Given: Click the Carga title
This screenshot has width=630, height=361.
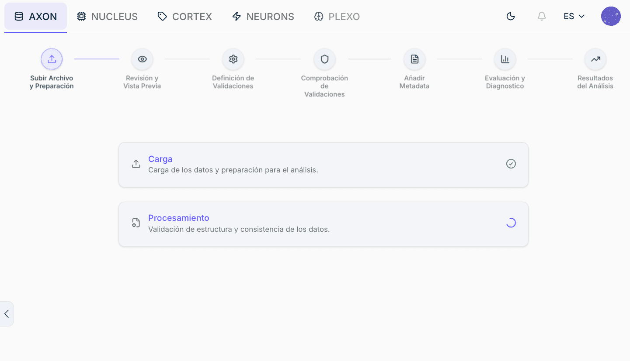Looking at the screenshot, I should click(x=160, y=159).
